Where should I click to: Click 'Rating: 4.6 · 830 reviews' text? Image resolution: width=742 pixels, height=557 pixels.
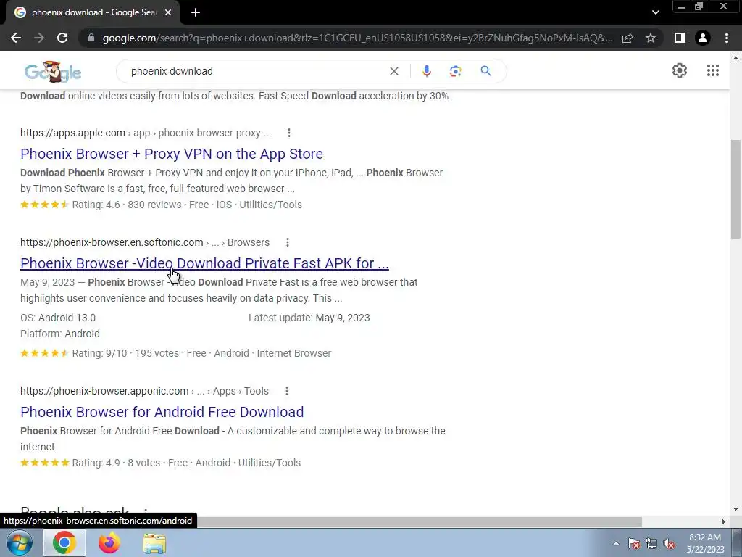[x=127, y=205]
